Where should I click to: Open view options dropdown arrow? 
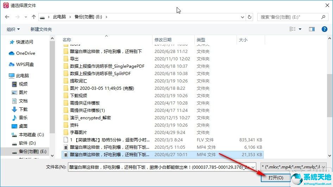pyautogui.click(x=300, y=29)
